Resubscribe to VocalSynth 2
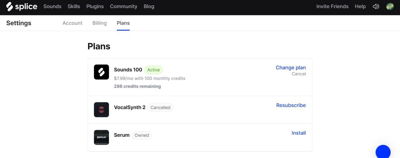The height and width of the screenshot is (158, 400). pyautogui.click(x=291, y=105)
